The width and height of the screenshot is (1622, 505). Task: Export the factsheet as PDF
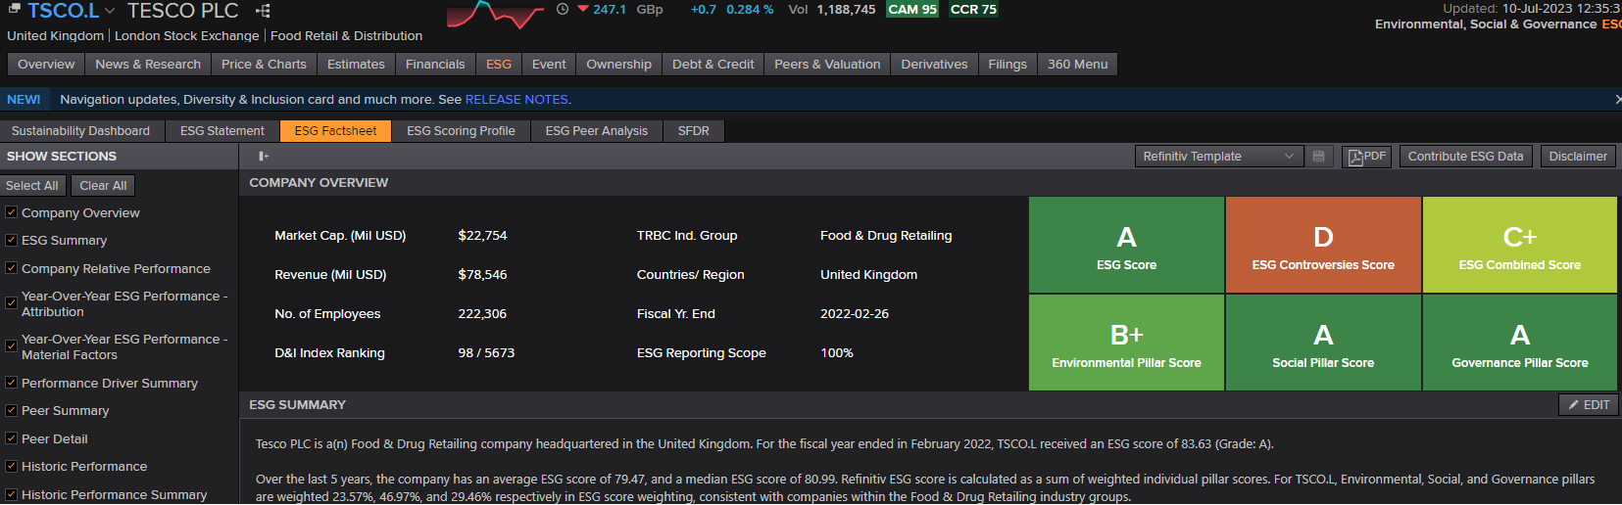(1366, 157)
